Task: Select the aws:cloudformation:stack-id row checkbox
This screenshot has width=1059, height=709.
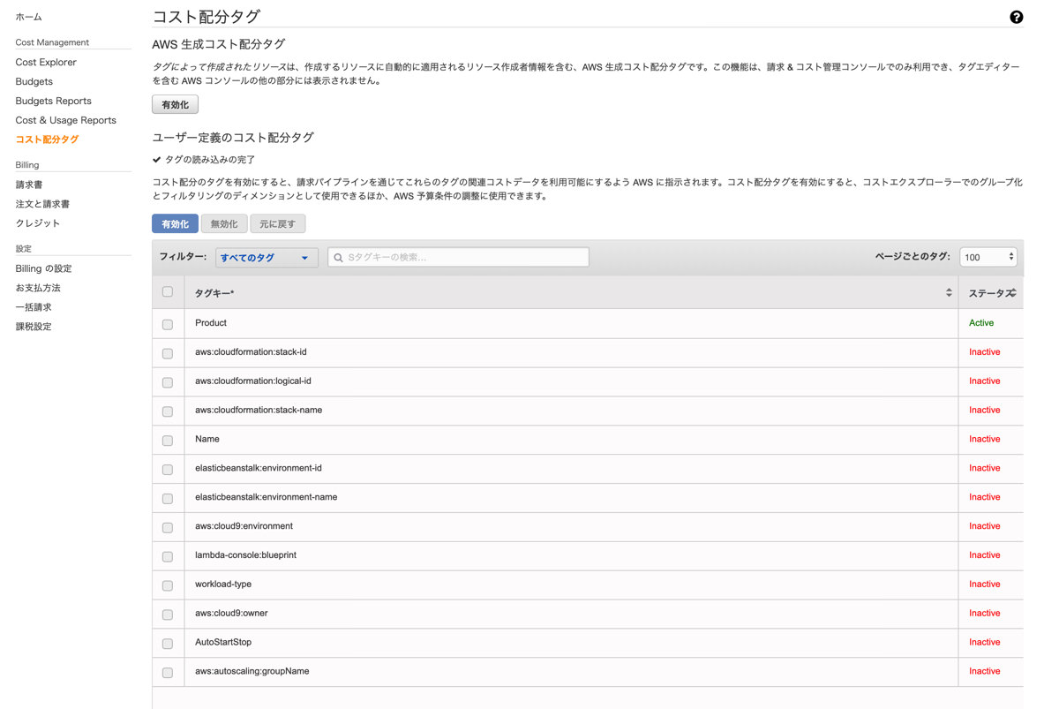Action: click(167, 352)
